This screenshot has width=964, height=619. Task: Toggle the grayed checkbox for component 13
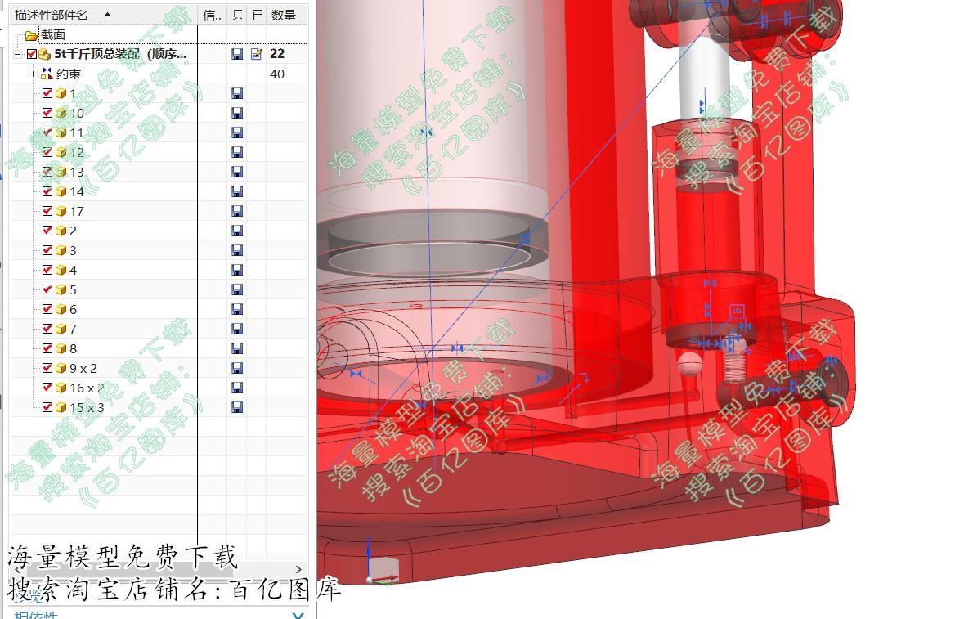[47, 172]
